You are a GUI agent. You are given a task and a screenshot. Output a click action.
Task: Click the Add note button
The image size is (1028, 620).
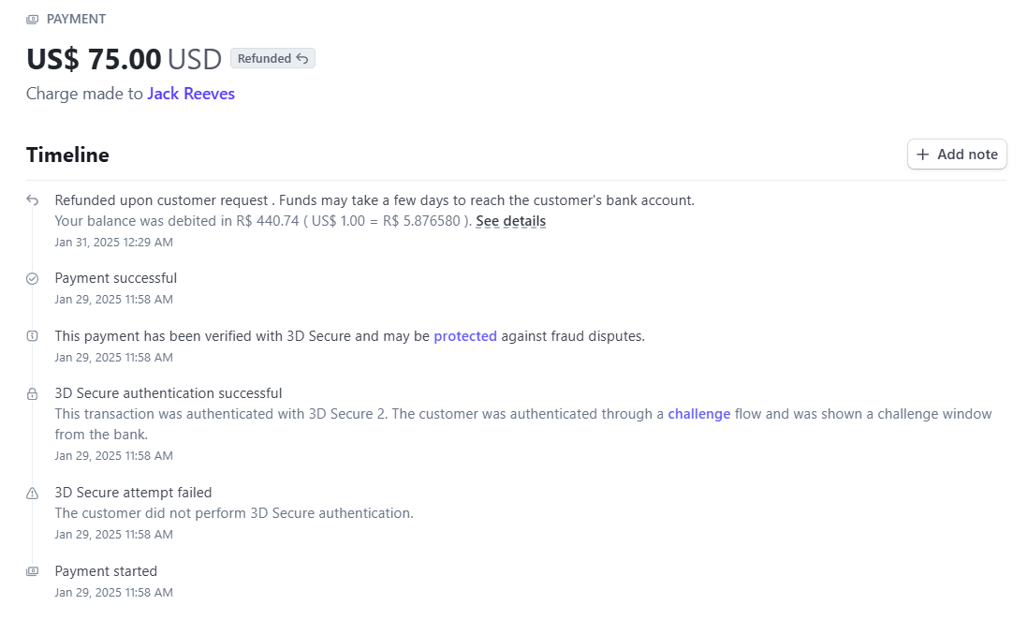tap(957, 155)
